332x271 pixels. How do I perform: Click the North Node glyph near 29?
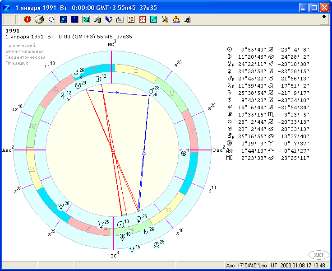pyautogui.click(x=156, y=245)
